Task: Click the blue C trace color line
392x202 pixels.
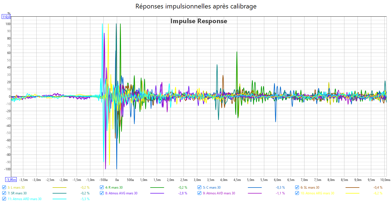Action: click(x=255, y=188)
